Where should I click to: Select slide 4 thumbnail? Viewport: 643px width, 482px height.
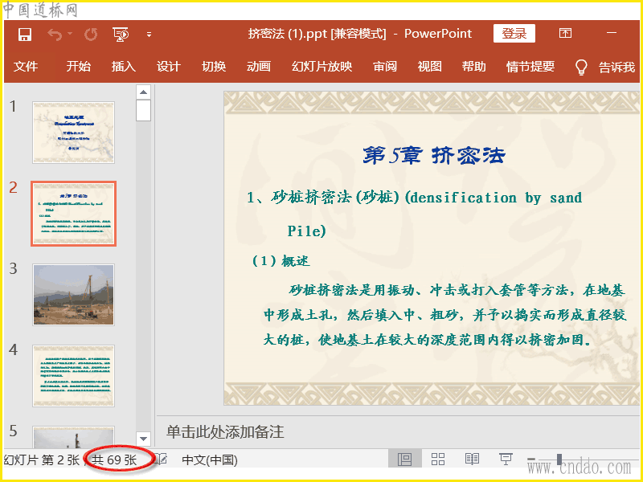pyautogui.click(x=73, y=376)
